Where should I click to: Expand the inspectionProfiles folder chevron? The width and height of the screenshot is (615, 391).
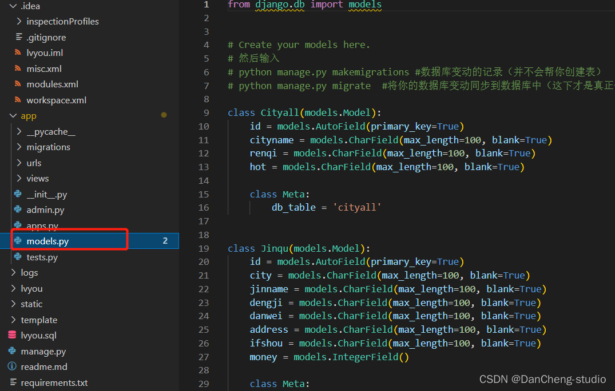(19, 21)
